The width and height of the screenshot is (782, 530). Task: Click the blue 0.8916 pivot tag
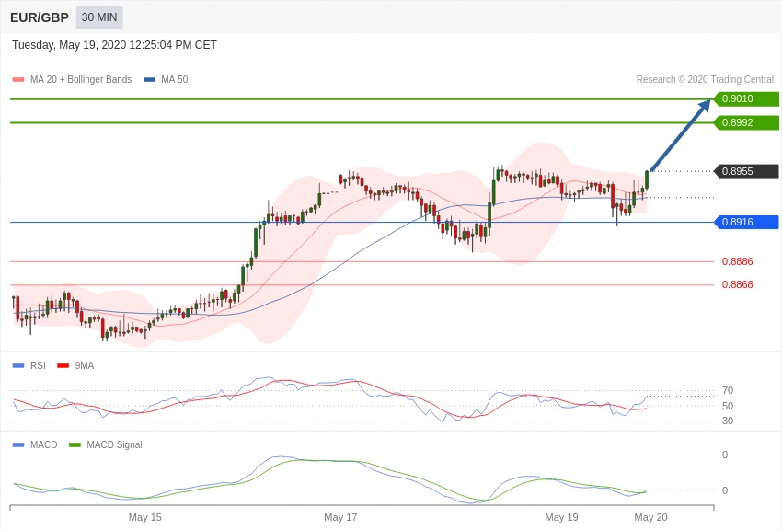[x=745, y=222]
